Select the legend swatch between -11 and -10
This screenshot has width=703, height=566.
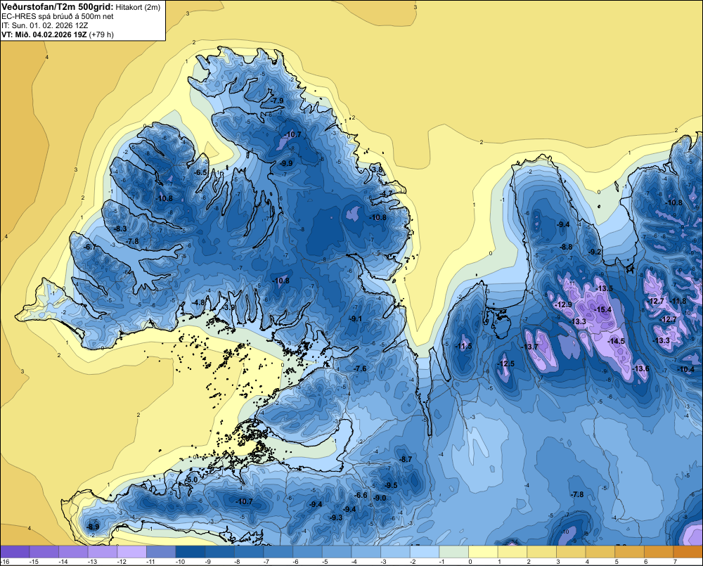161,552
